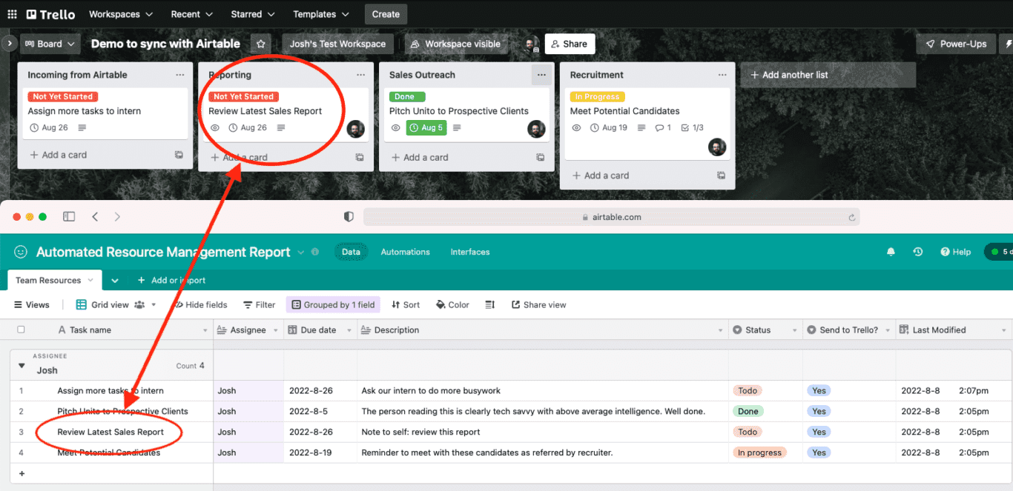This screenshot has width=1013, height=491.
Task: Open Trello Power-Ups
Action: coord(956,44)
